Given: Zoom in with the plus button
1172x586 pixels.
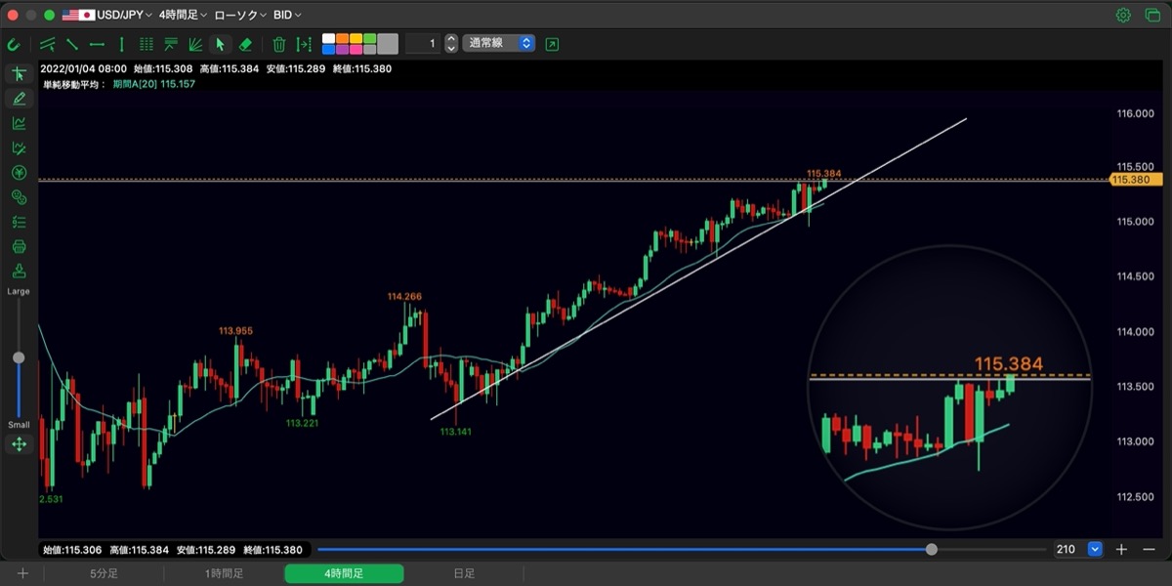Looking at the screenshot, I should 1121,549.
